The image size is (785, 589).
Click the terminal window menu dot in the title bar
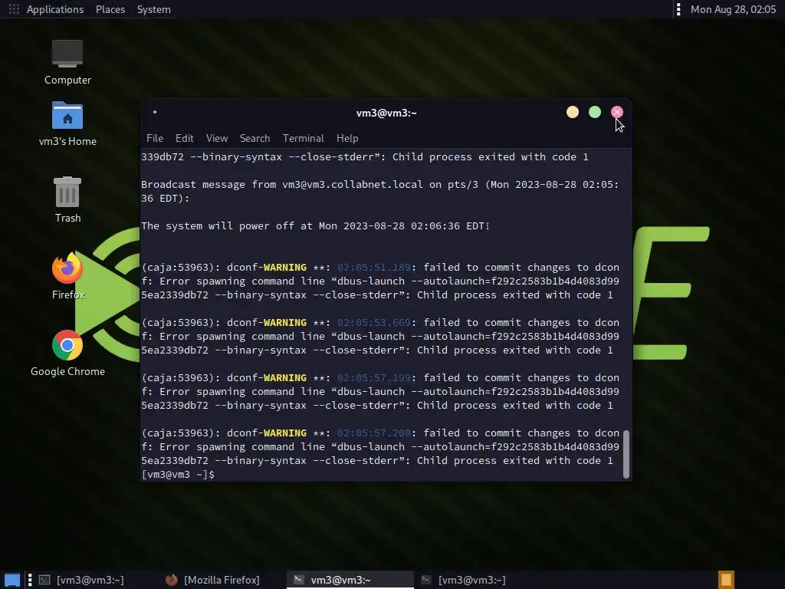[x=155, y=112]
